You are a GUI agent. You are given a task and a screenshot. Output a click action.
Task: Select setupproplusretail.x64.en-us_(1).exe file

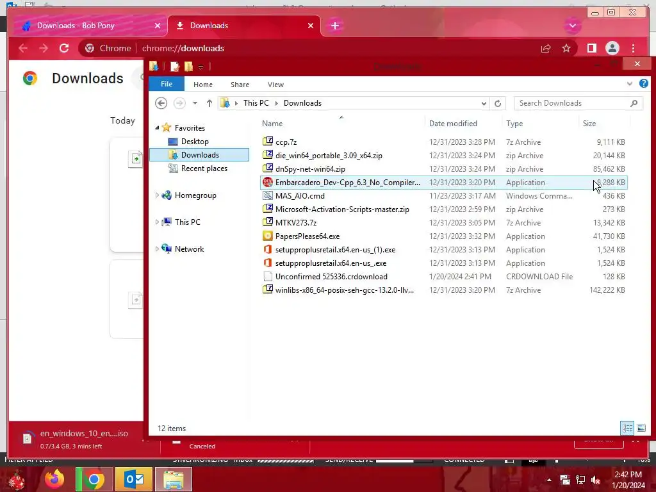tap(443, 250)
